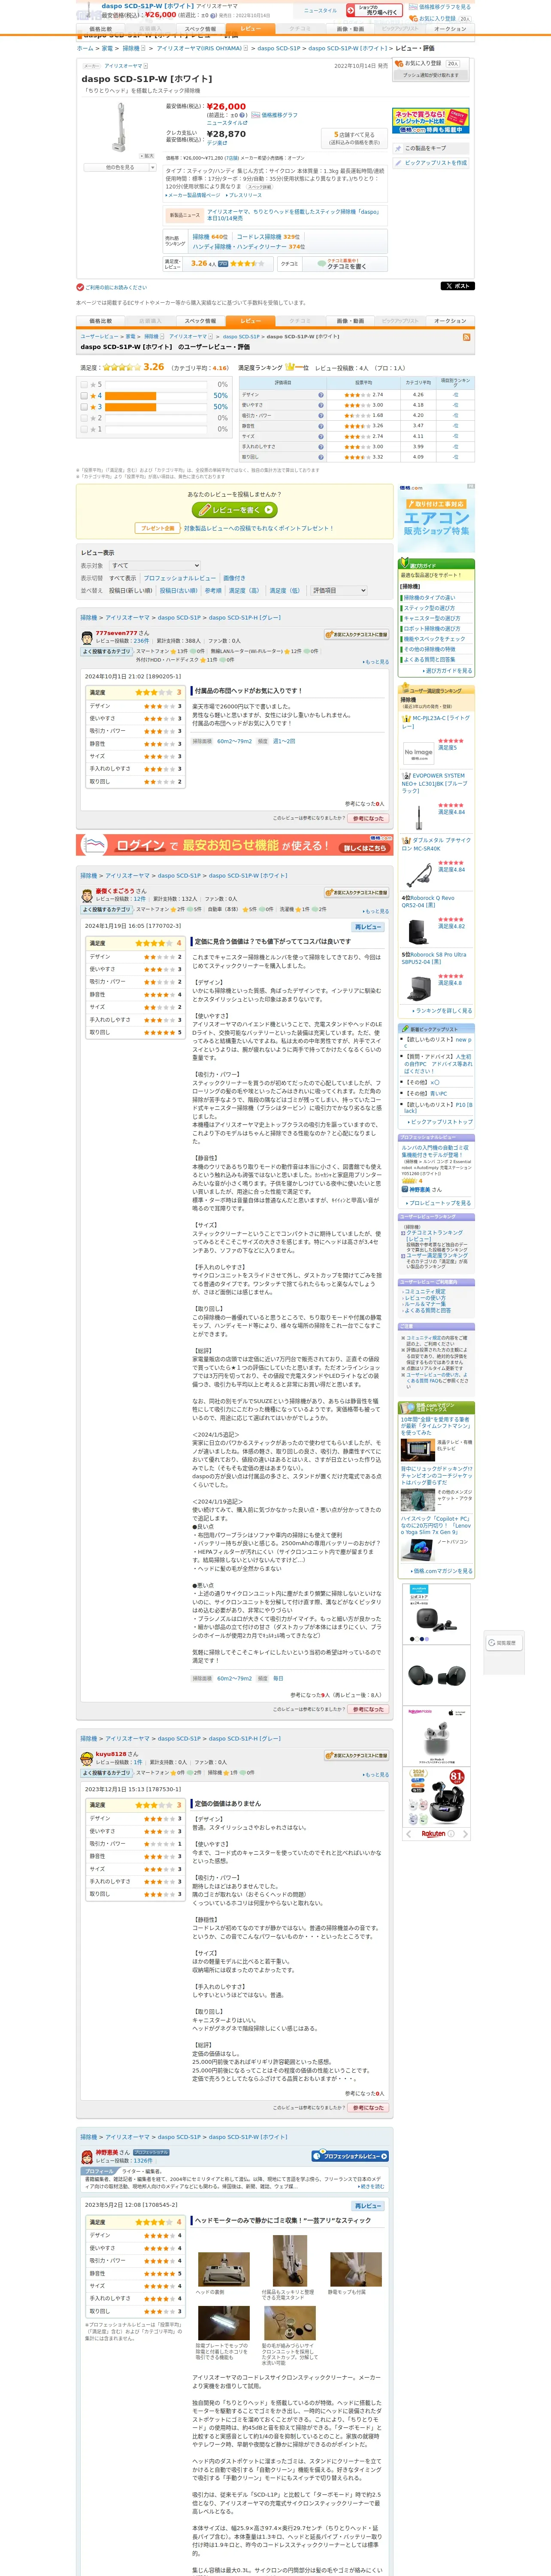Go to the previous item in the Rakuten ad carousel
Viewport: 551px width, 2576px height.
point(408,1835)
